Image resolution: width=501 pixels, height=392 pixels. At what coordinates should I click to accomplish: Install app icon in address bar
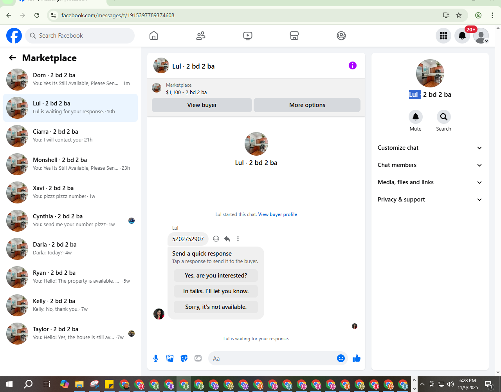[x=446, y=15]
